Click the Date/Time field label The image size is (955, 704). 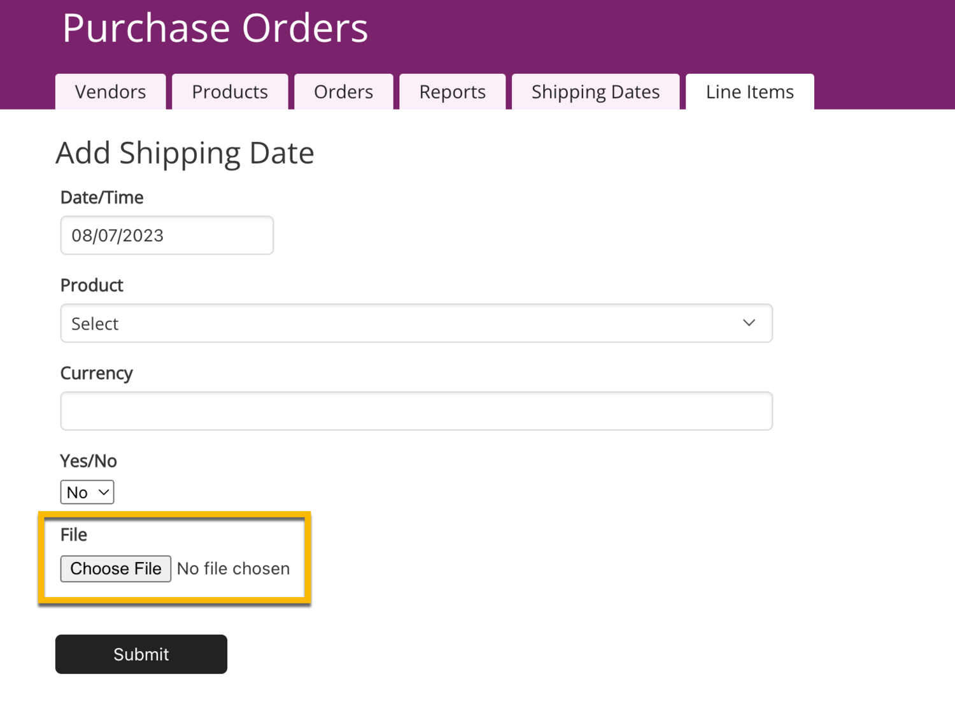pos(102,197)
